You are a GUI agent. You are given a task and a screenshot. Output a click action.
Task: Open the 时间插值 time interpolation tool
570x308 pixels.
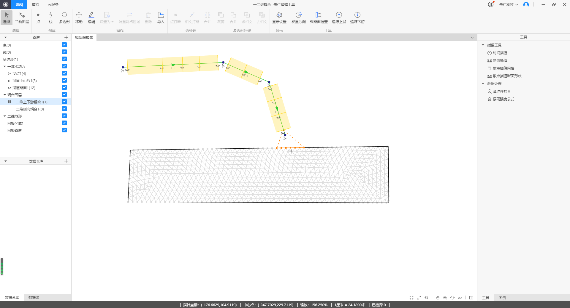[500, 53]
